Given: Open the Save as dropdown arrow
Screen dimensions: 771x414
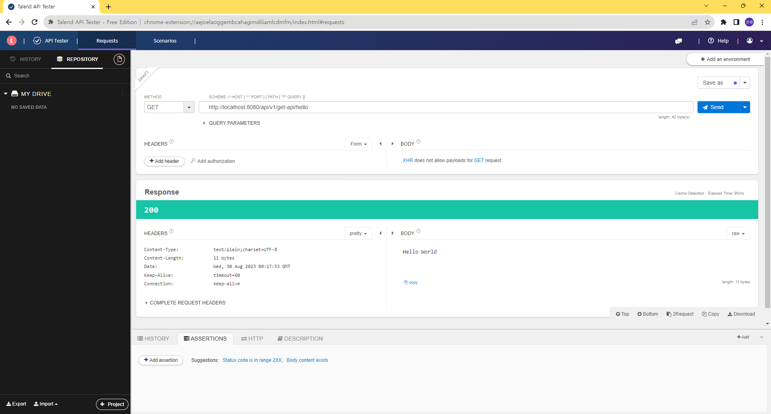Looking at the screenshot, I should coord(745,83).
